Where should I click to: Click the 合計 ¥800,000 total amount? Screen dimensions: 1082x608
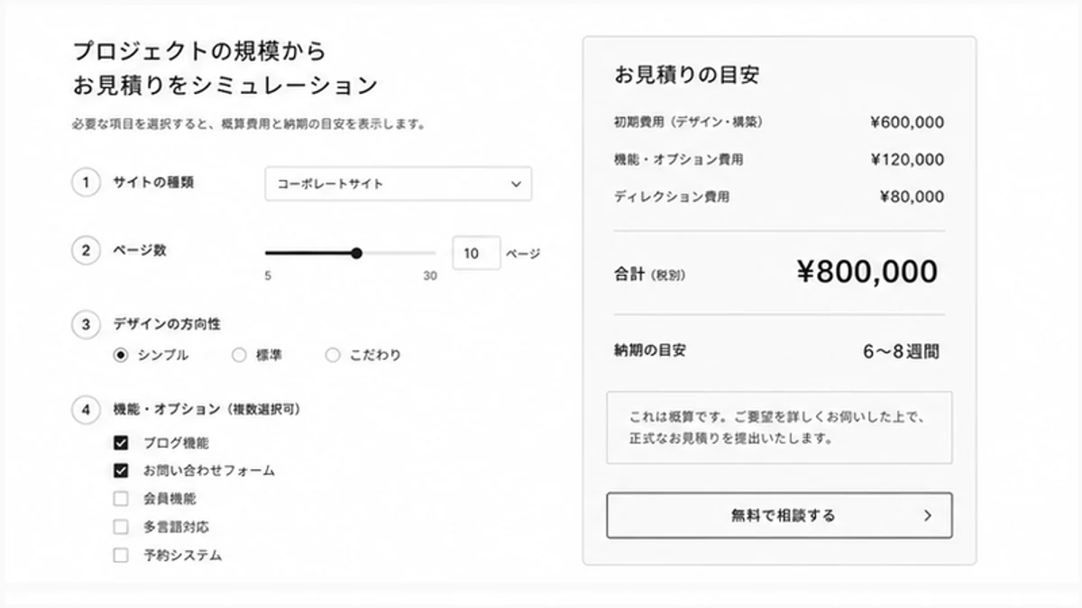[x=867, y=272]
